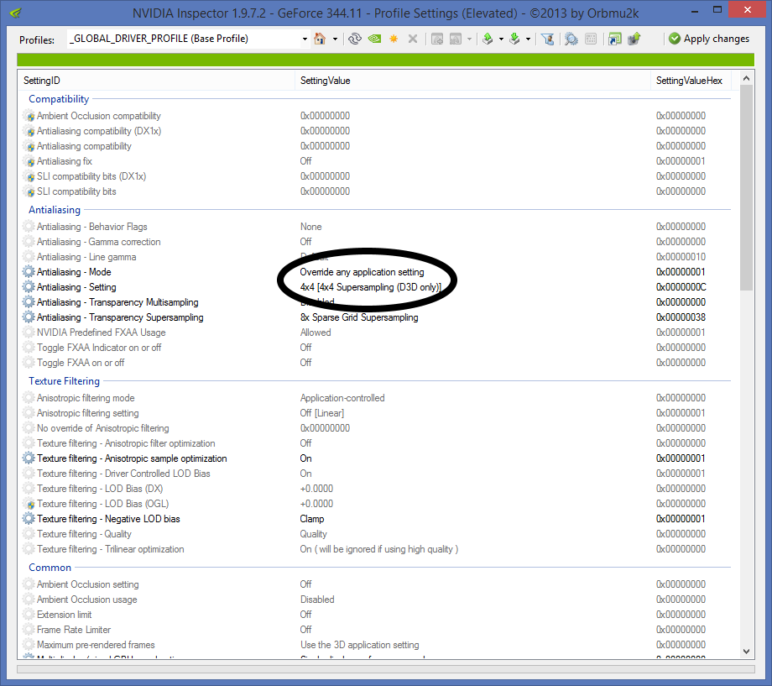This screenshot has height=686, width=772.
Task: Open the dropdown arrow next to the home icon
Action: [336, 39]
